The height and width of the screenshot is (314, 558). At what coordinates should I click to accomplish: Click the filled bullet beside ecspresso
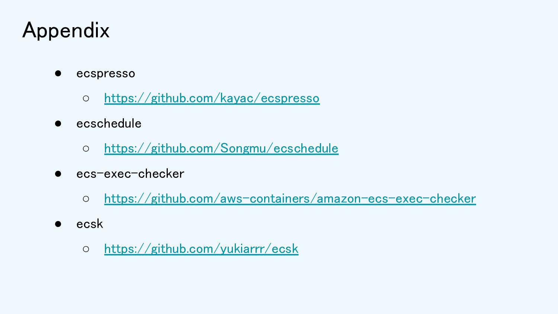pyautogui.click(x=58, y=73)
